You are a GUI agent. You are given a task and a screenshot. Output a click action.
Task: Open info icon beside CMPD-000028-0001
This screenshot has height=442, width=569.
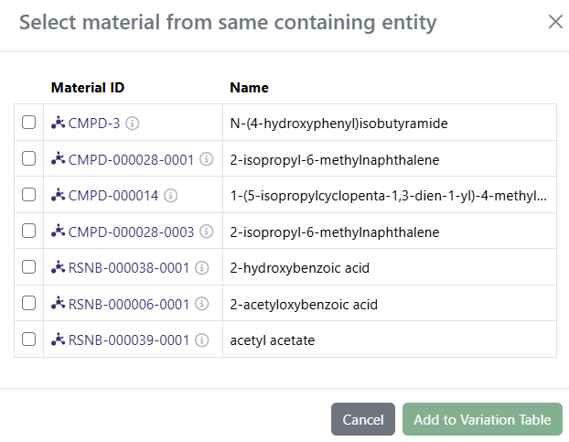(206, 159)
